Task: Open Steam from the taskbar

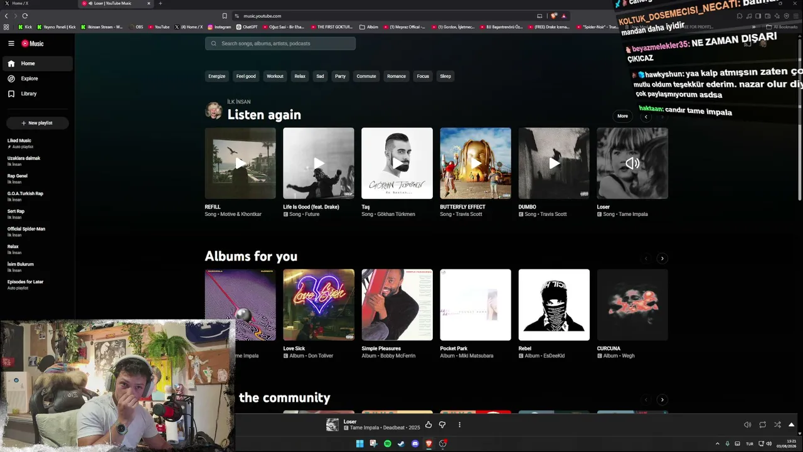Action: pos(401,444)
